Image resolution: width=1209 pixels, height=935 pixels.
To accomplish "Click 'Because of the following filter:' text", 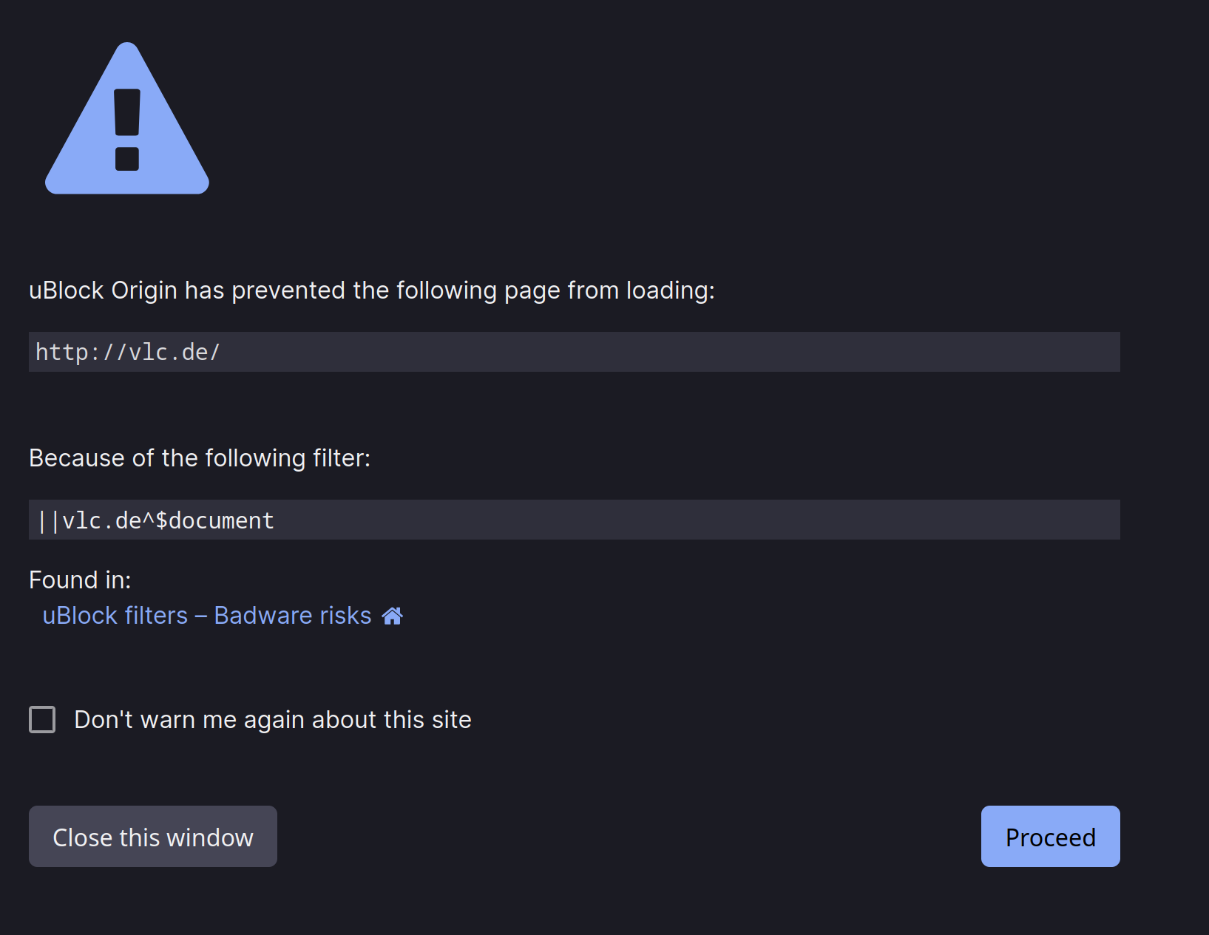I will pos(200,458).
